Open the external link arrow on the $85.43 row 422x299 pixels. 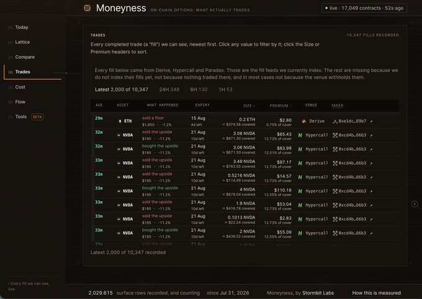(371, 136)
